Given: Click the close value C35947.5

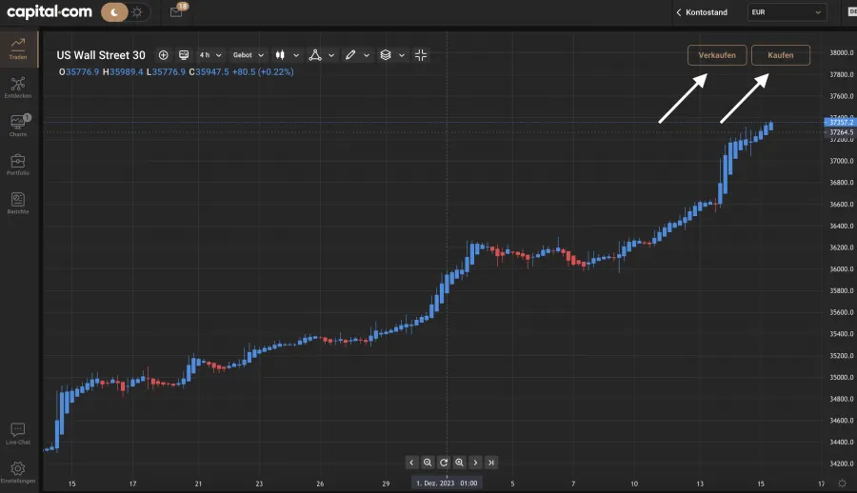Looking at the screenshot, I should [x=209, y=71].
